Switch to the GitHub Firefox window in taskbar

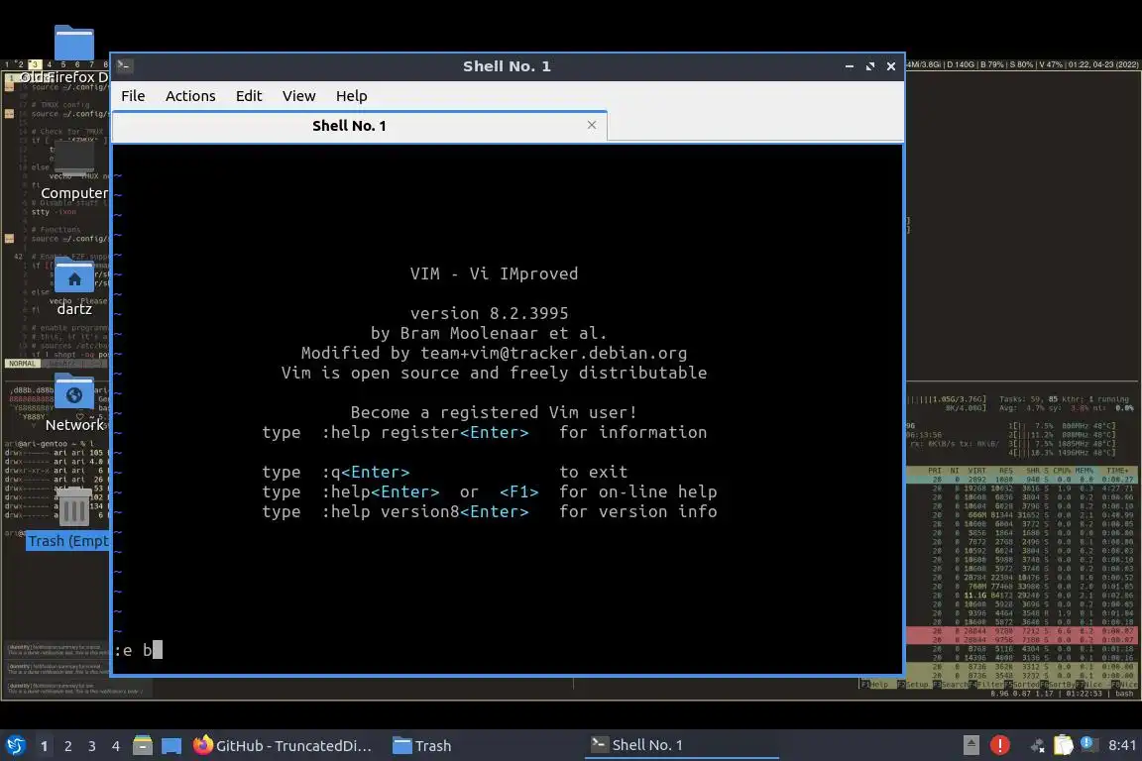[x=283, y=746]
